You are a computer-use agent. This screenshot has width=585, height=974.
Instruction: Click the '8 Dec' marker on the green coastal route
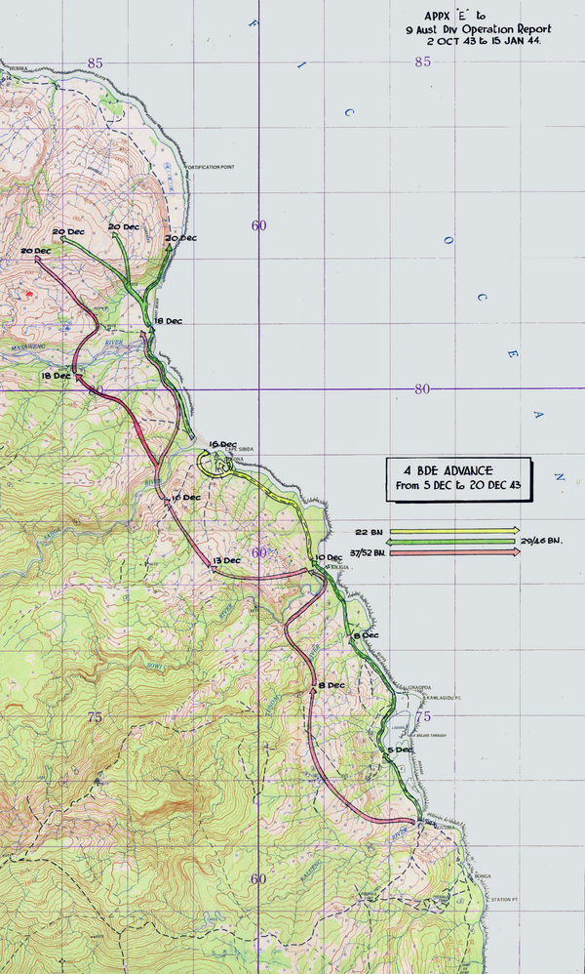(365, 635)
